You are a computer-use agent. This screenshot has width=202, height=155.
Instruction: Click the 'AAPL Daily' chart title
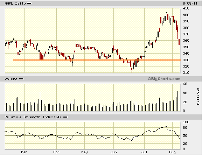(15, 3)
